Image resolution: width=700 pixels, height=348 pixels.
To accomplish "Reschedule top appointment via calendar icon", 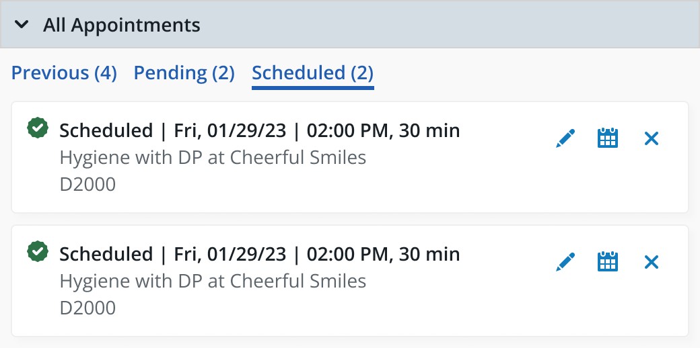I will (608, 138).
